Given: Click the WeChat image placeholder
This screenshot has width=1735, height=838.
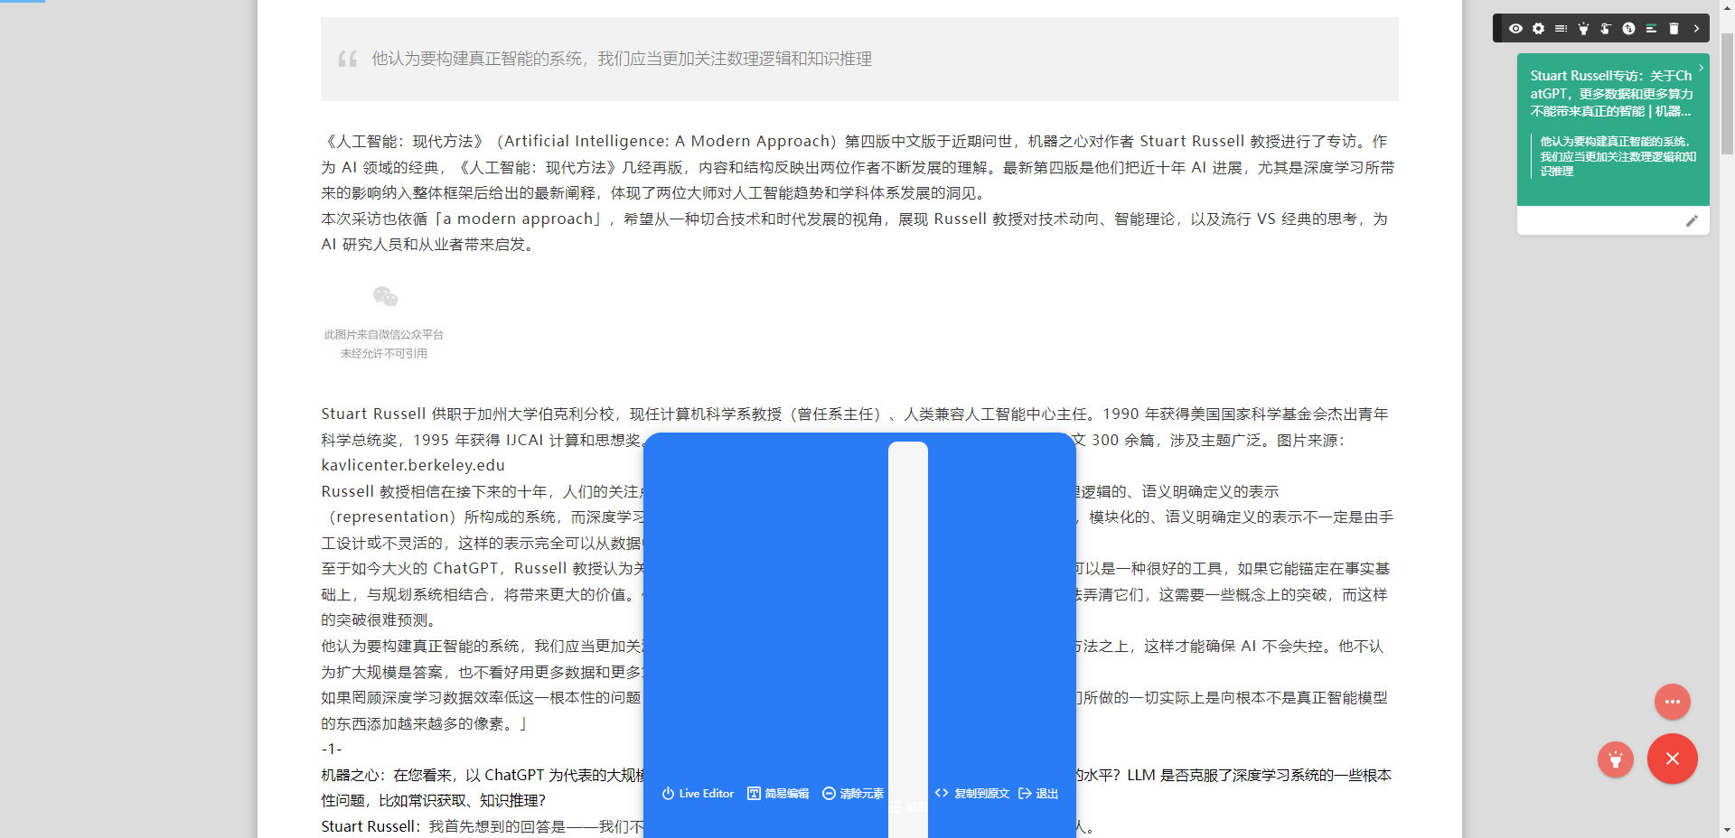Looking at the screenshot, I should pos(385,321).
